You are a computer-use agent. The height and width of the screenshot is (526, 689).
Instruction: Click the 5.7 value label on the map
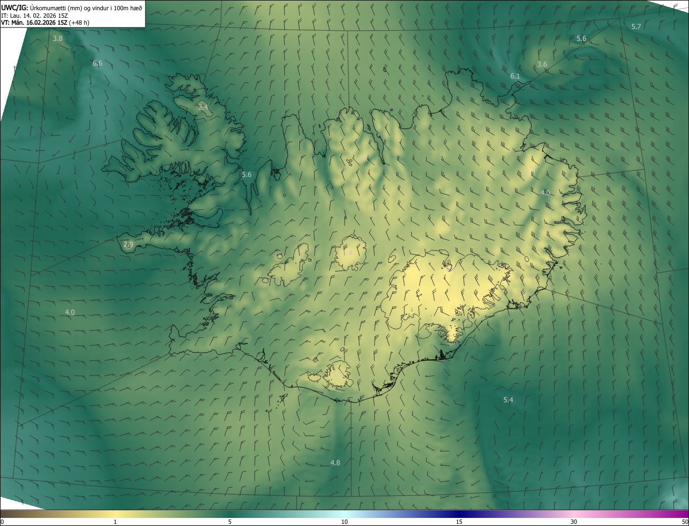tap(636, 26)
